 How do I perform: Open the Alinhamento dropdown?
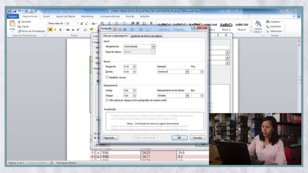[x=153, y=46]
